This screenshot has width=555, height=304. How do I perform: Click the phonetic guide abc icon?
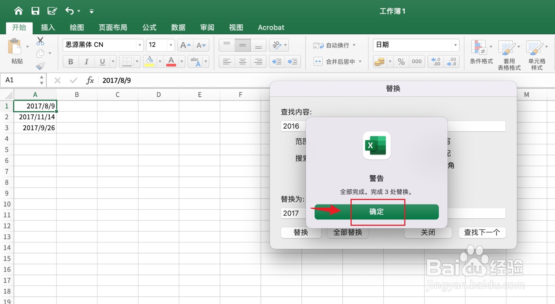(196, 62)
